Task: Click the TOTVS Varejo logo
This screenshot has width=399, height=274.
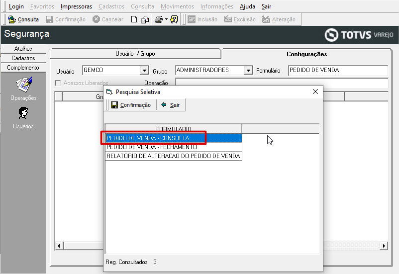Action: click(x=359, y=35)
